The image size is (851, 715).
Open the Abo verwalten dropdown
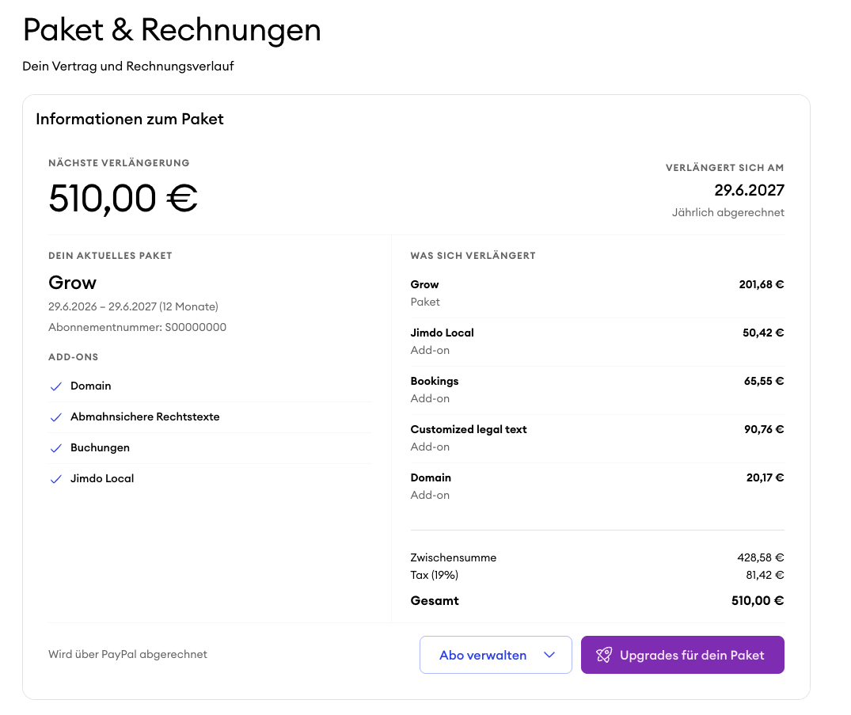[x=496, y=655]
